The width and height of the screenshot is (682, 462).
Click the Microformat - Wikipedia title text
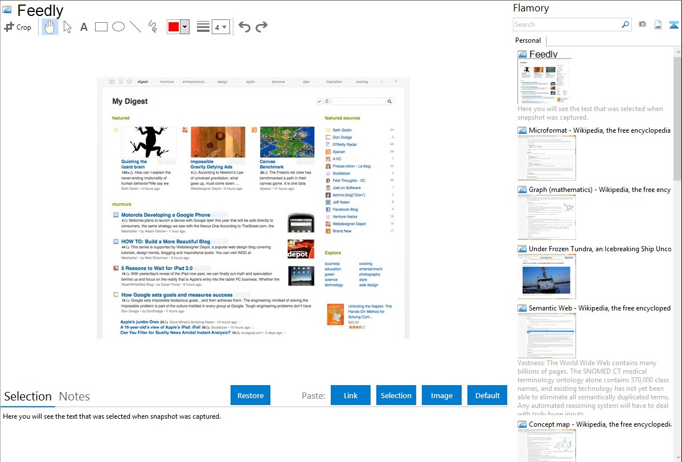coord(599,130)
